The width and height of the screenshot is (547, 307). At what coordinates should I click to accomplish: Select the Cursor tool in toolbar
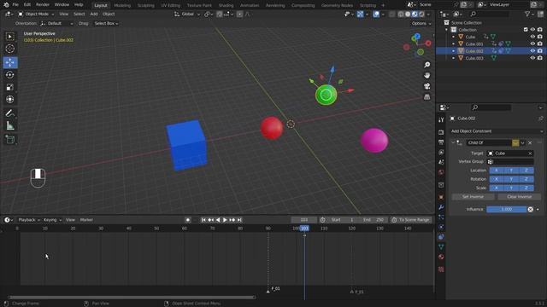(x=10, y=49)
